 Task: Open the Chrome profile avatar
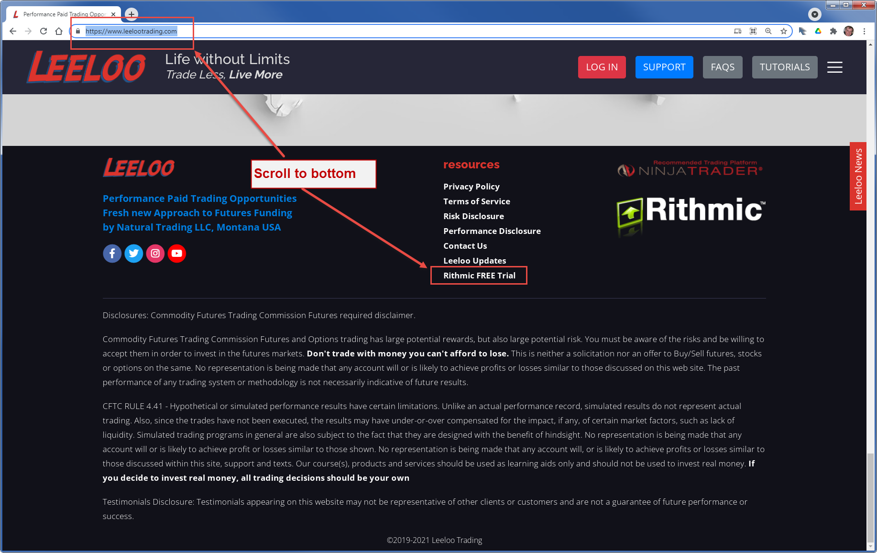tap(849, 31)
